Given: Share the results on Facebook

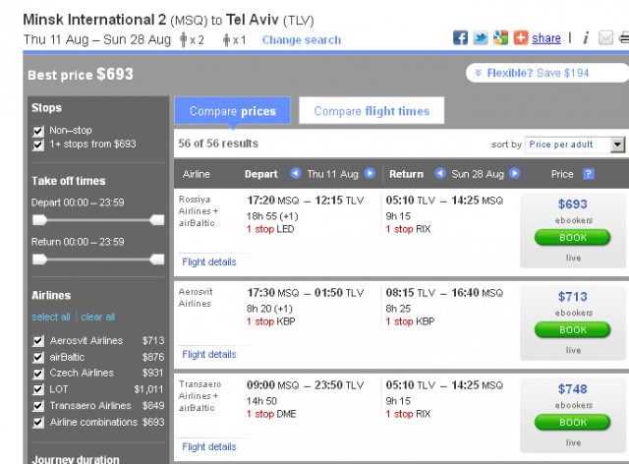Looking at the screenshot, I should click(460, 38).
